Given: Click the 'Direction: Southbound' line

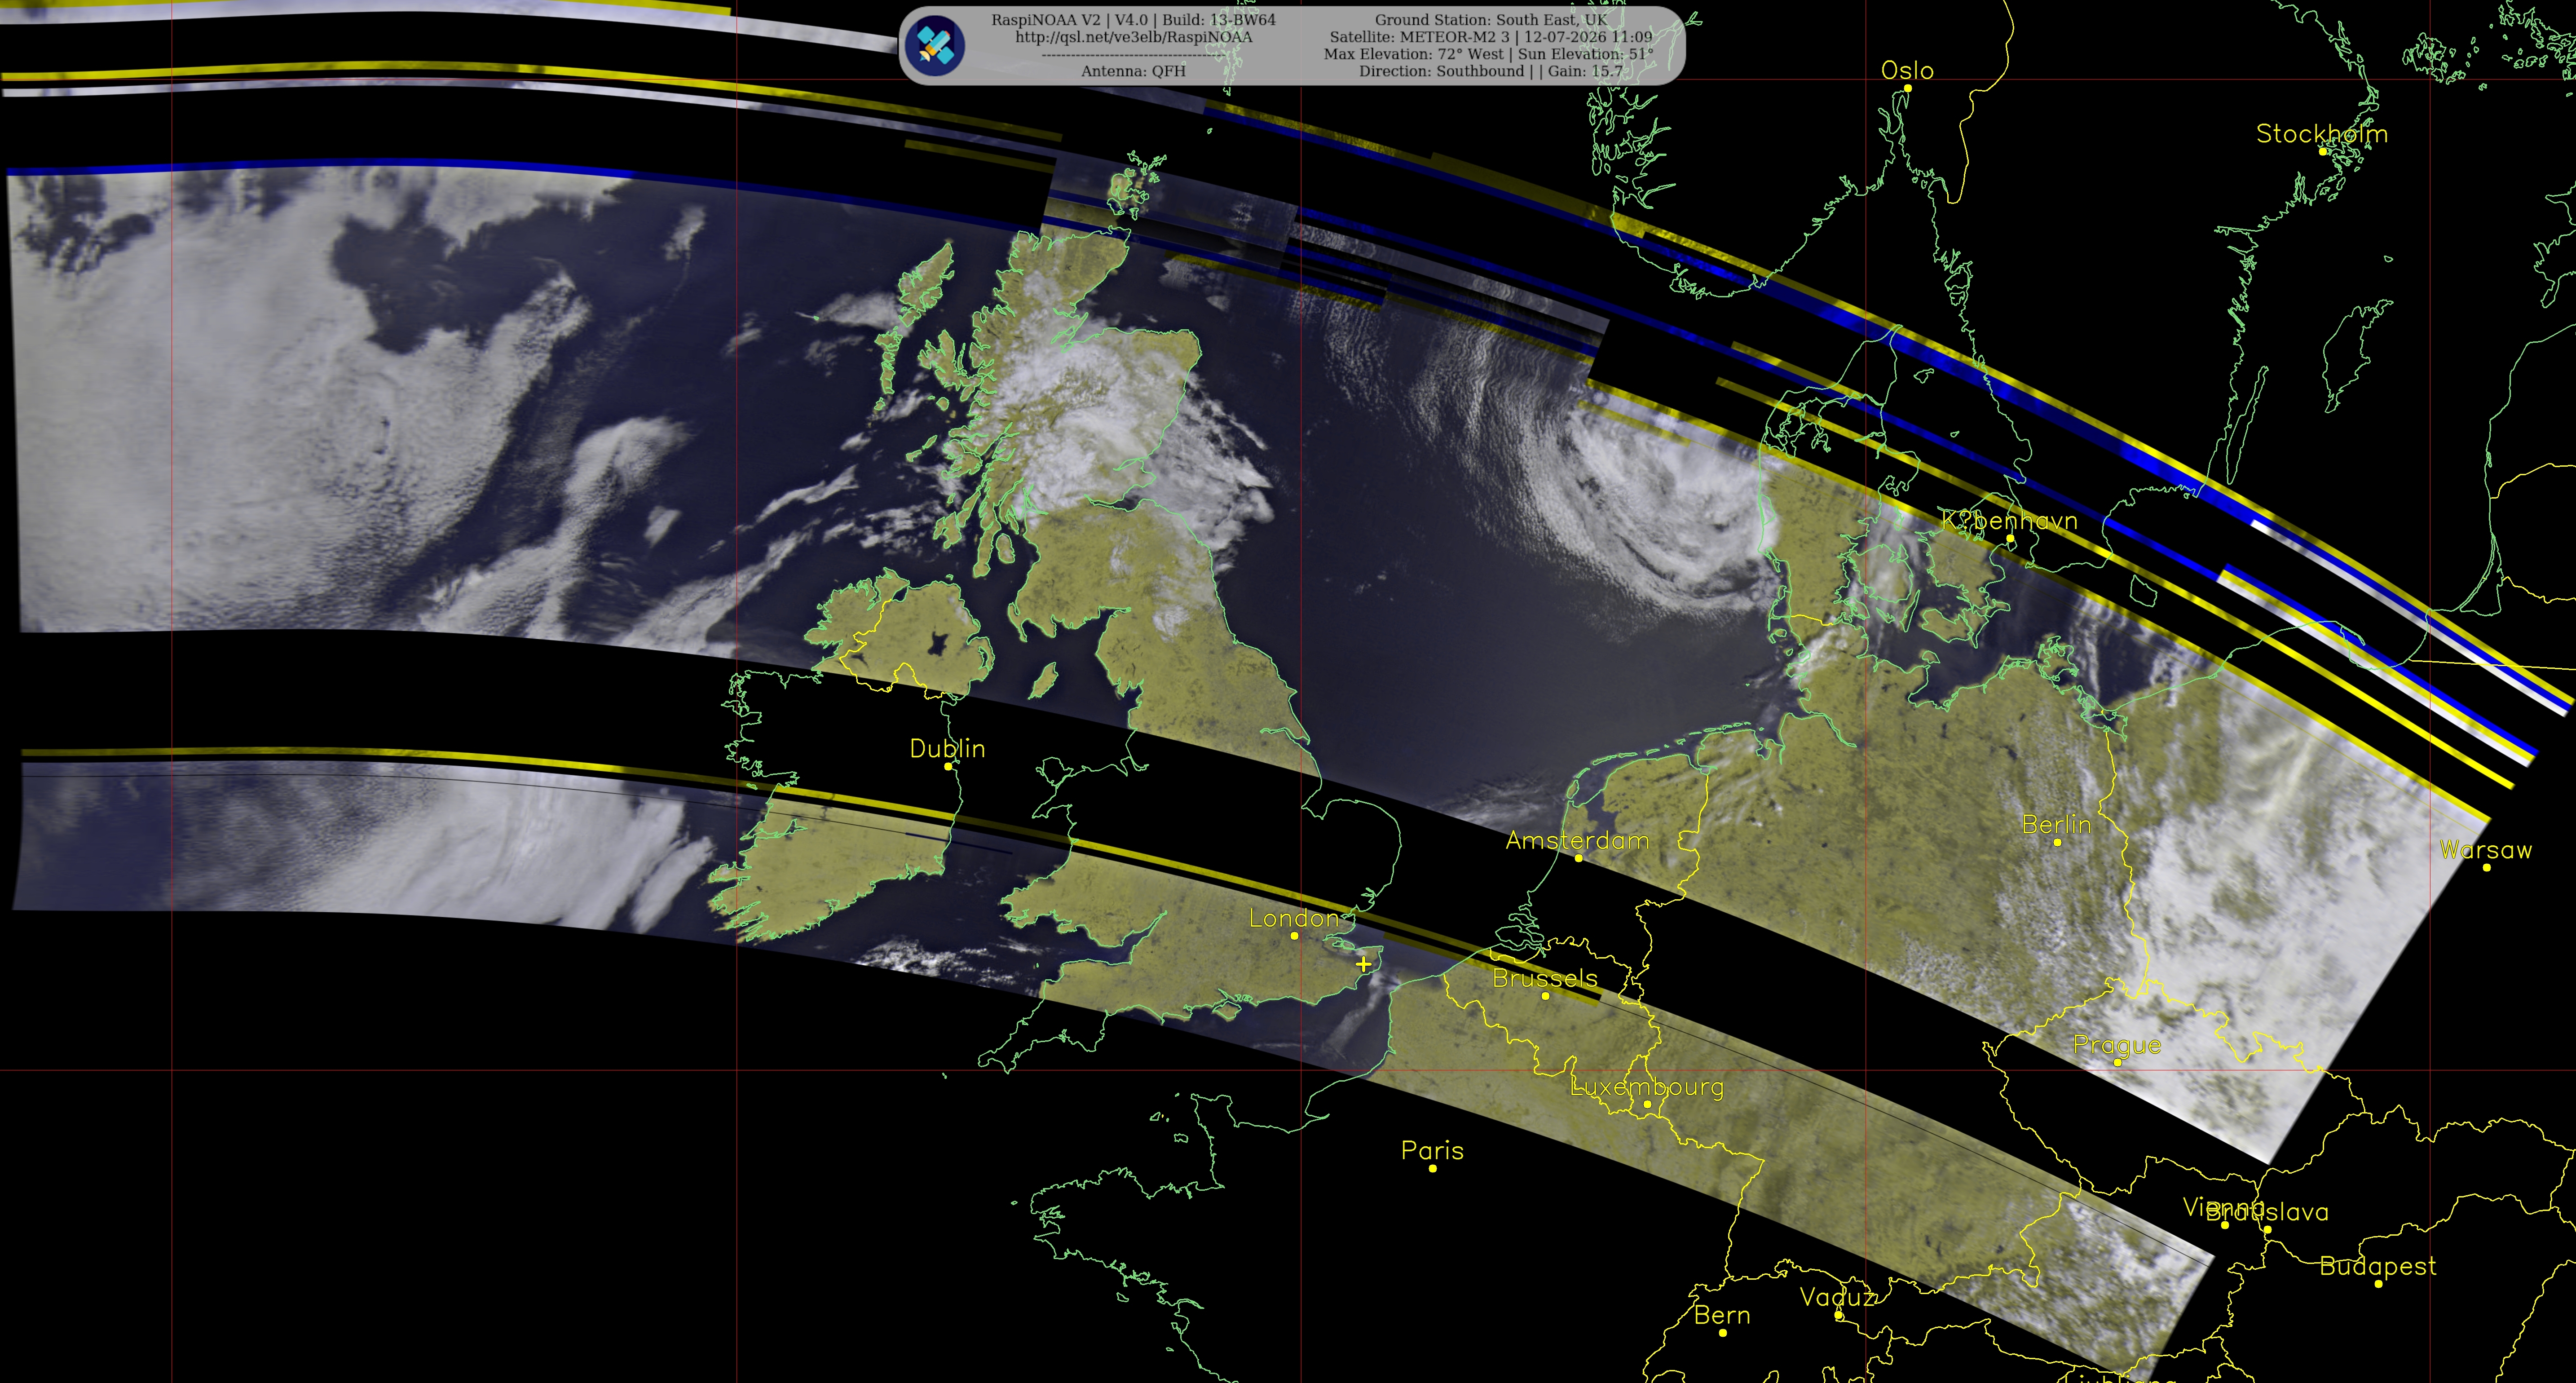Looking at the screenshot, I should tap(1491, 71).
